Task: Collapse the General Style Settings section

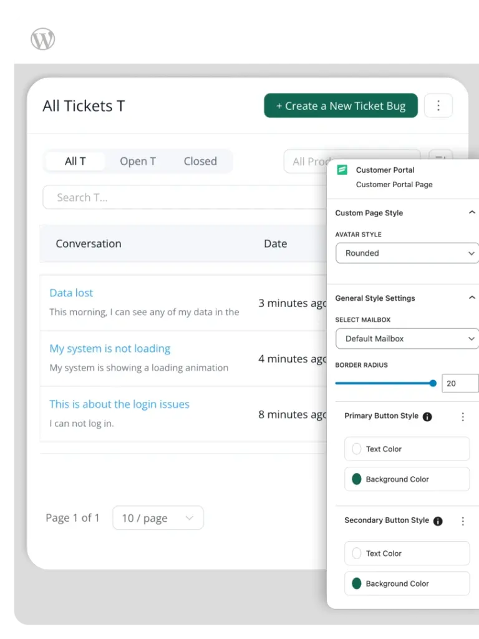Action: click(472, 298)
